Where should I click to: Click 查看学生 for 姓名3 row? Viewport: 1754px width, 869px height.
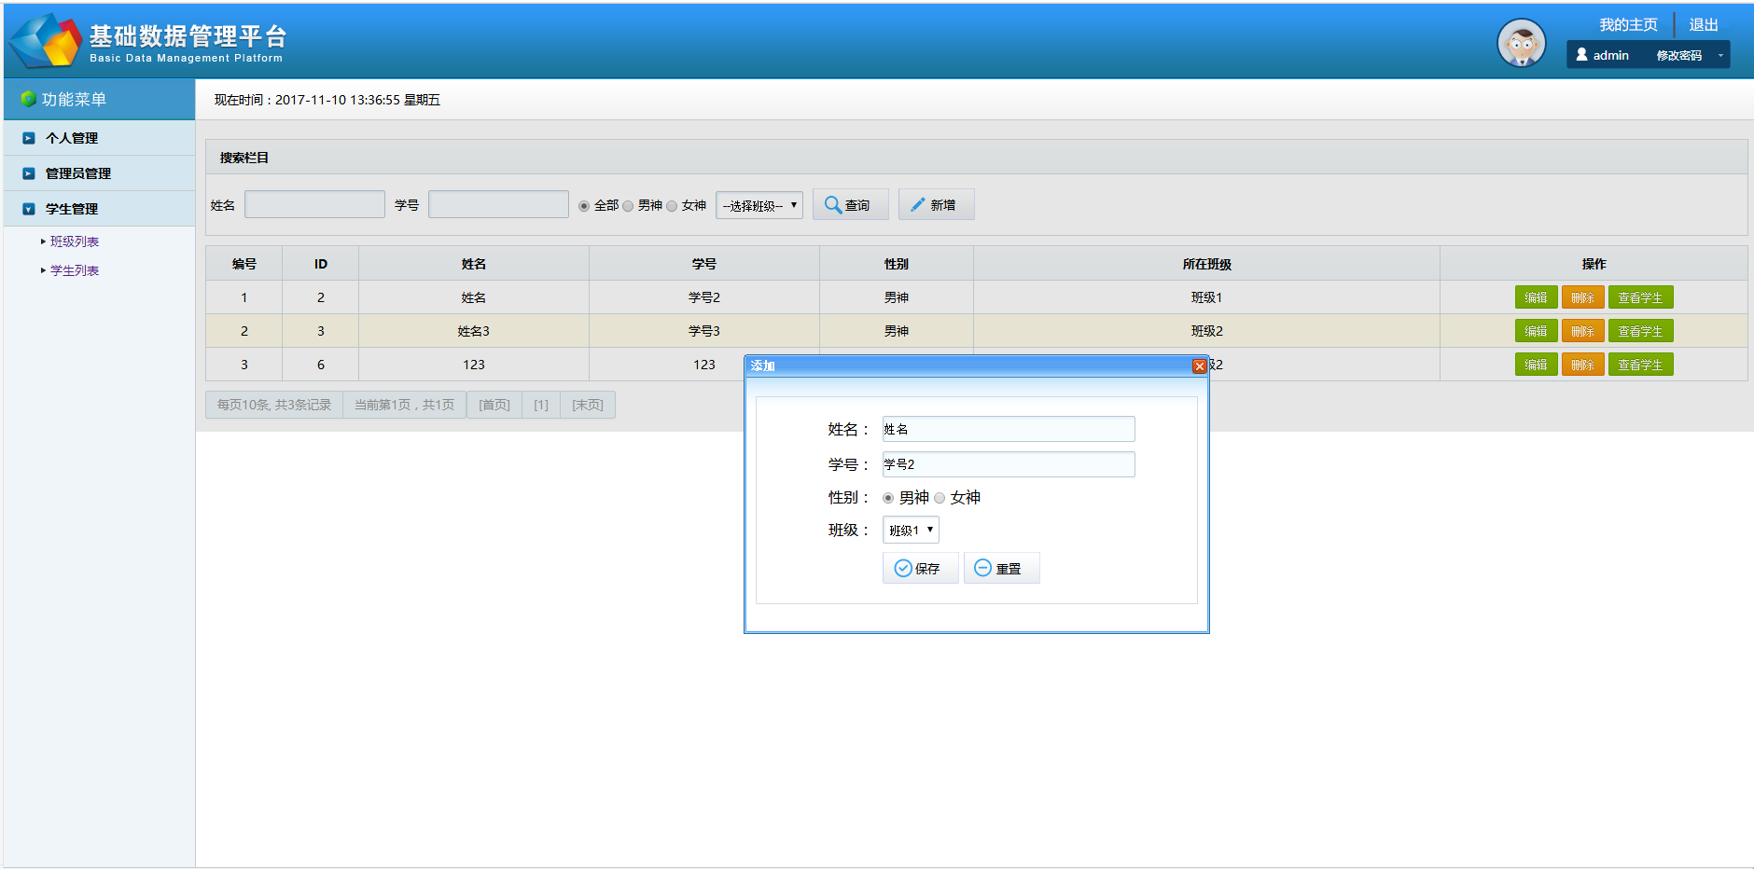click(x=1640, y=330)
